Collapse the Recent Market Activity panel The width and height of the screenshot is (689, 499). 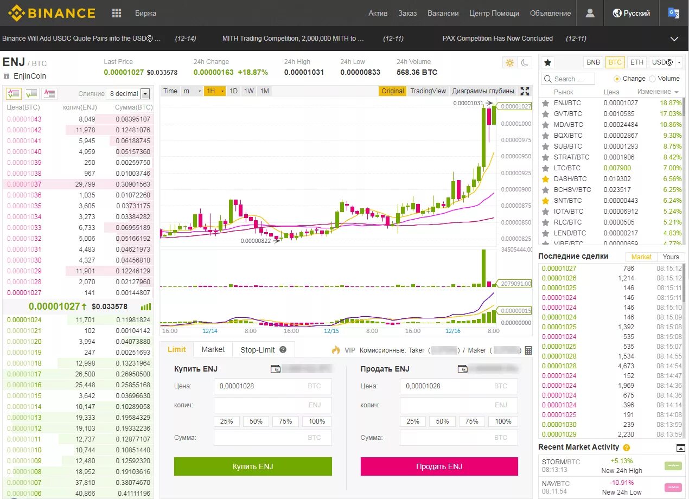pyautogui.click(x=681, y=447)
